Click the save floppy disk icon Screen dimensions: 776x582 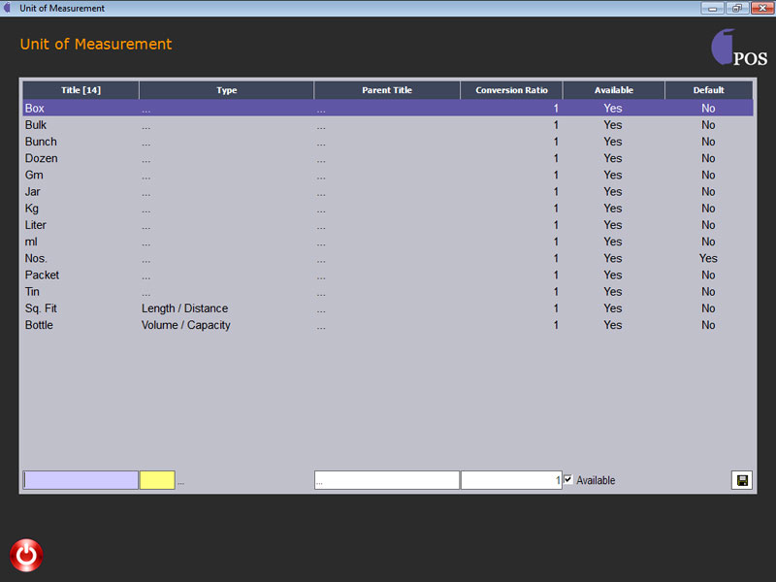pos(742,480)
